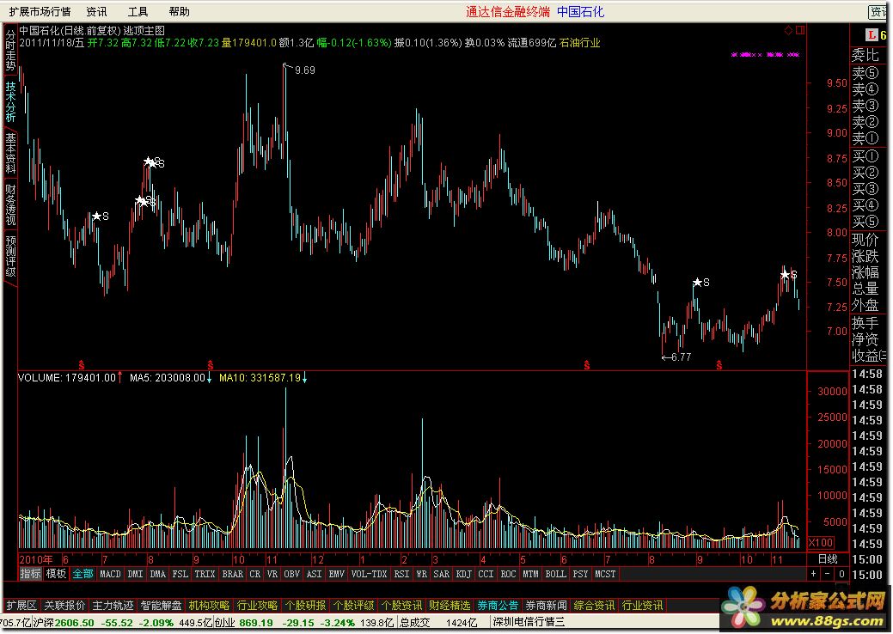
Task: Switch indicator to RSI
Action: 402,574
